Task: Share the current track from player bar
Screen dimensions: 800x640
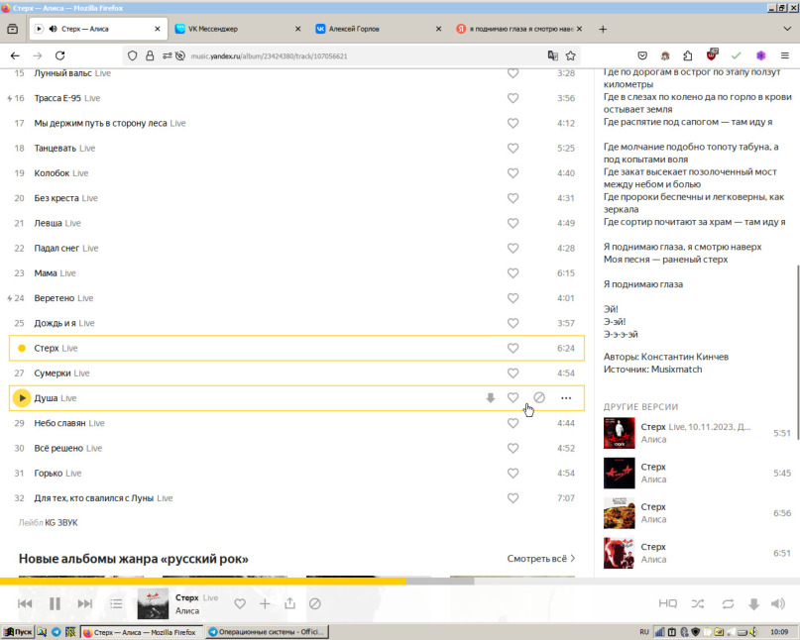Action: 289,603
